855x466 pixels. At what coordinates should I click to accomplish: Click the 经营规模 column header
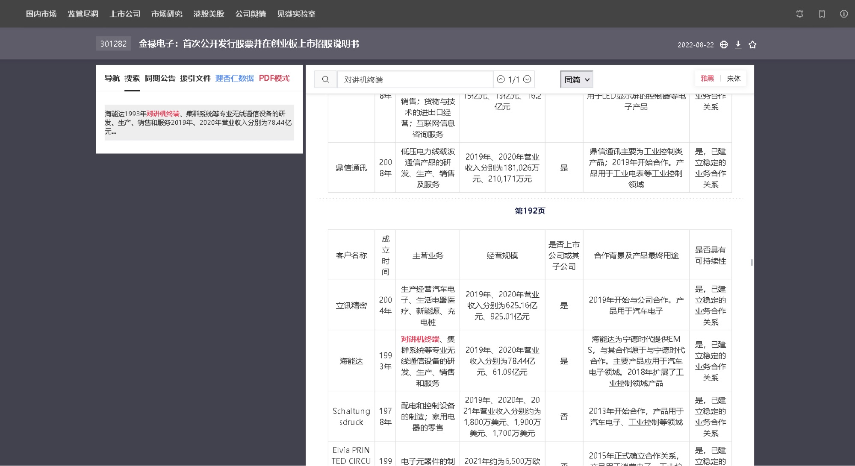pos(502,255)
